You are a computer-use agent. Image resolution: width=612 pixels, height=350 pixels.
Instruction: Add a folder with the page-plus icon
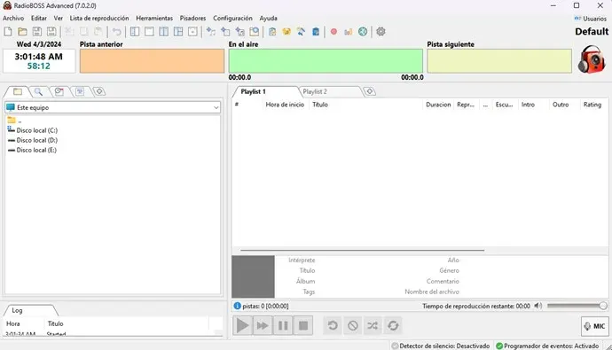click(x=225, y=32)
